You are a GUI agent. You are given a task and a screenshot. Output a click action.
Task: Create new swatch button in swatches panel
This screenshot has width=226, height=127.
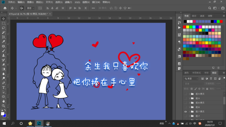pos(213,68)
